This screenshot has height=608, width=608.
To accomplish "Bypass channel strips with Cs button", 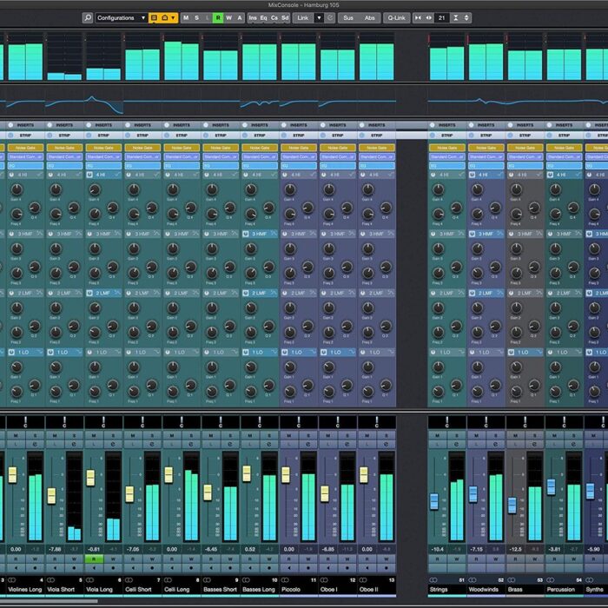I will coord(274,18).
